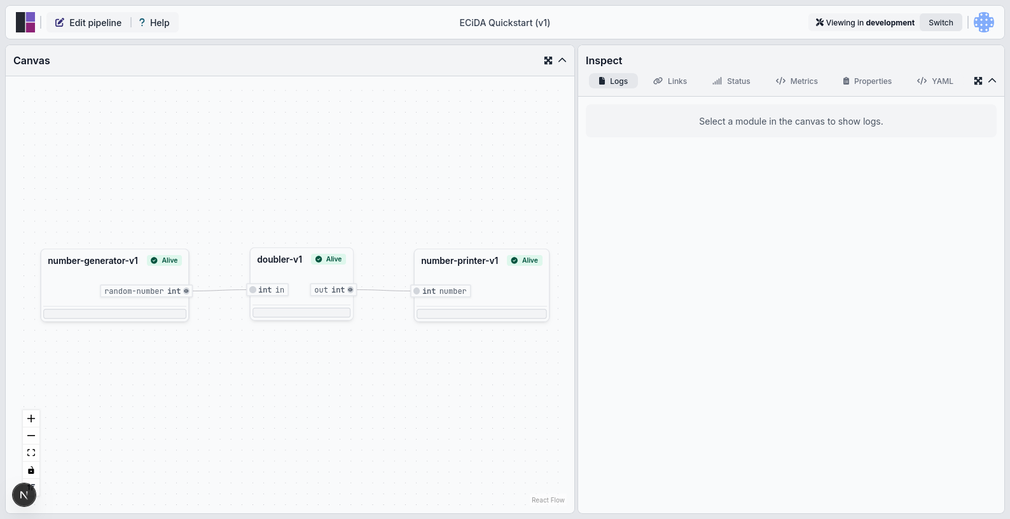The width and height of the screenshot is (1010, 519).
Task: Click the React Flow attribution link
Action: tap(548, 500)
